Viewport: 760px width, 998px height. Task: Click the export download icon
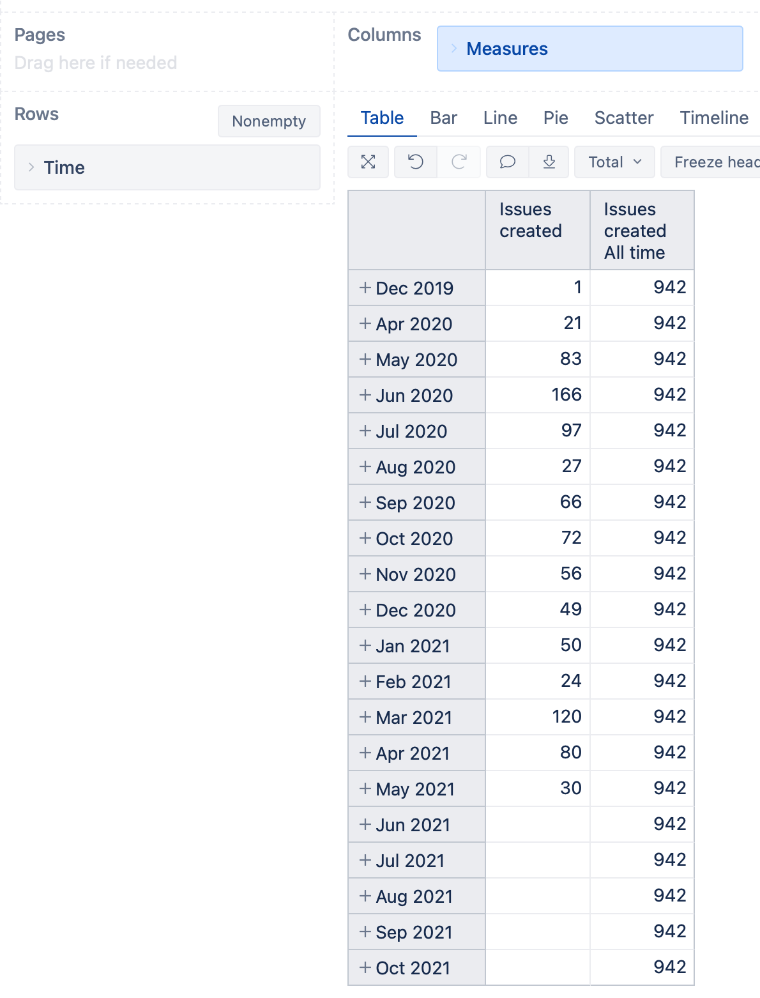click(x=549, y=162)
